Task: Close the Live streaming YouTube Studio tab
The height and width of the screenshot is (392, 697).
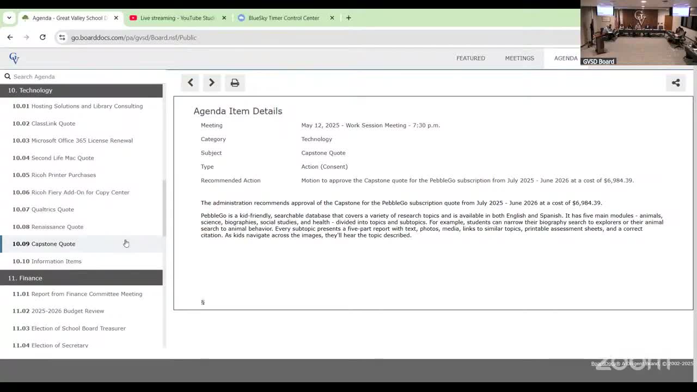Action: 224,18
